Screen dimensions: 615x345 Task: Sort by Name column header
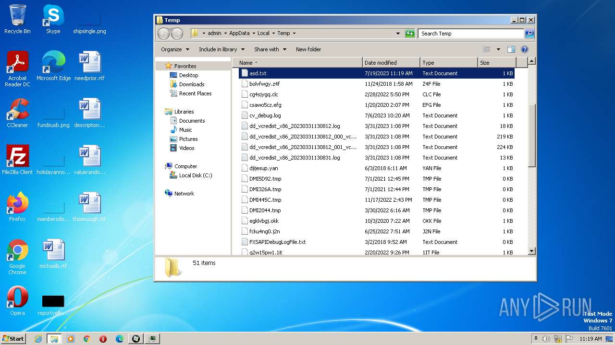click(x=297, y=63)
